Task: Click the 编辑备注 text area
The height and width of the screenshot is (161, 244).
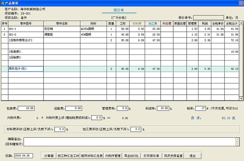Action: (x=130, y=142)
